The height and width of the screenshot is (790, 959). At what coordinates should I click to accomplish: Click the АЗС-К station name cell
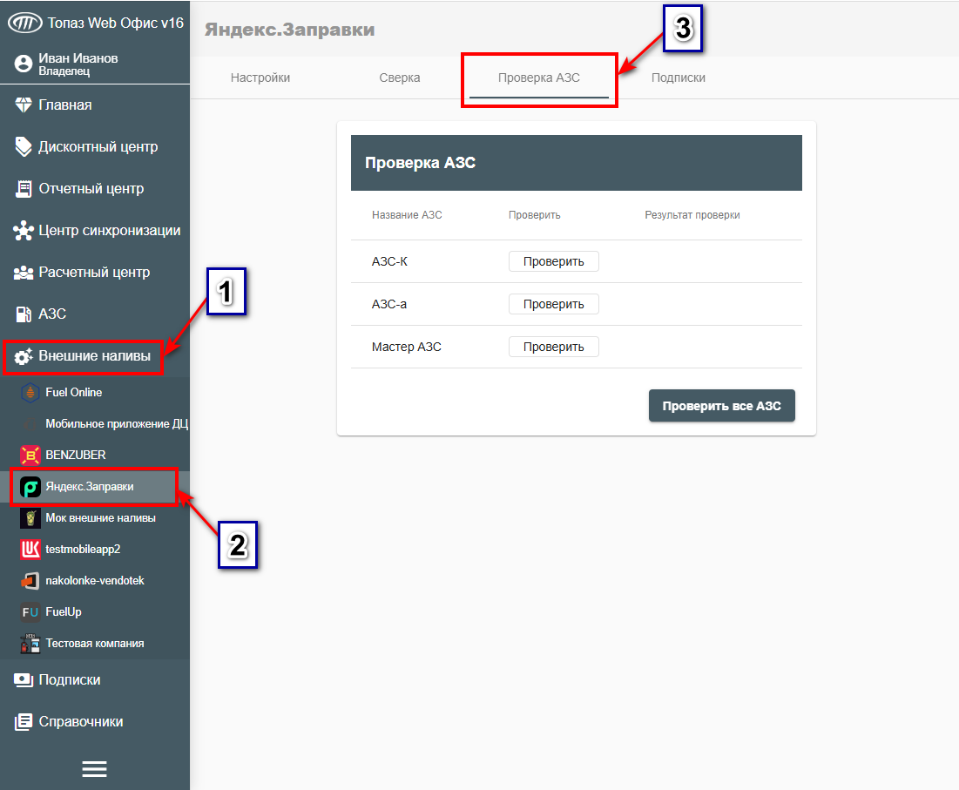click(x=389, y=261)
